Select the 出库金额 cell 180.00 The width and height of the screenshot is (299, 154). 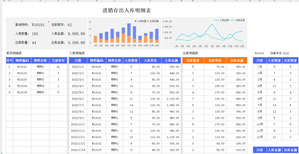pos(237,144)
